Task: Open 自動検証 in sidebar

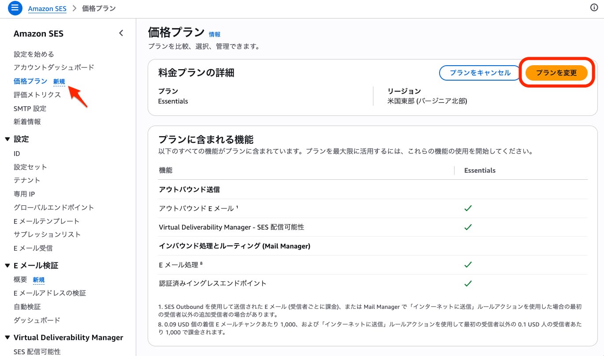Action: pyautogui.click(x=27, y=307)
